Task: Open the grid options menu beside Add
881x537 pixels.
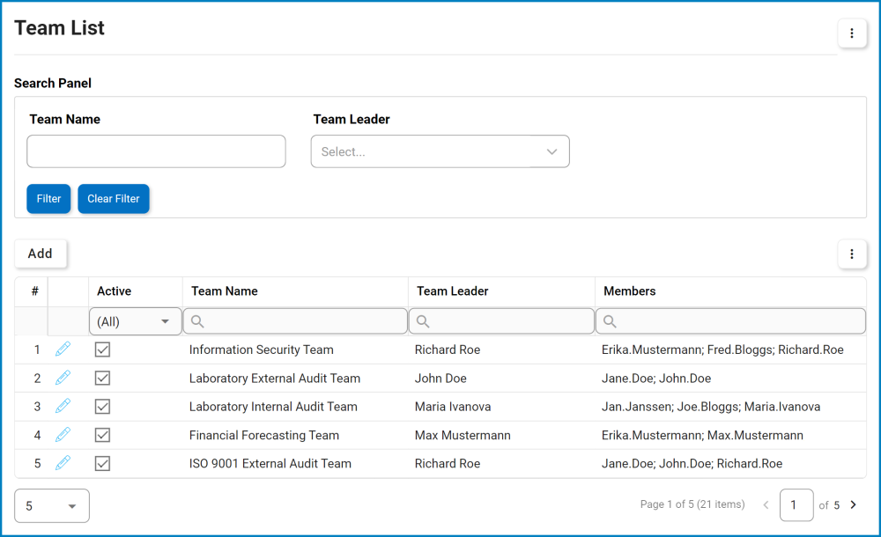Action: [852, 254]
